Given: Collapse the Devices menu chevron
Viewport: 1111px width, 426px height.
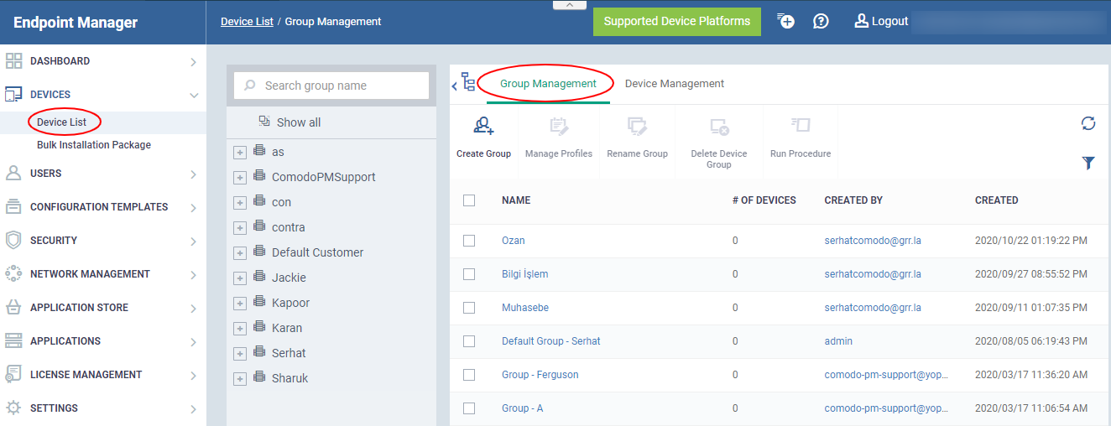Looking at the screenshot, I should [x=193, y=95].
